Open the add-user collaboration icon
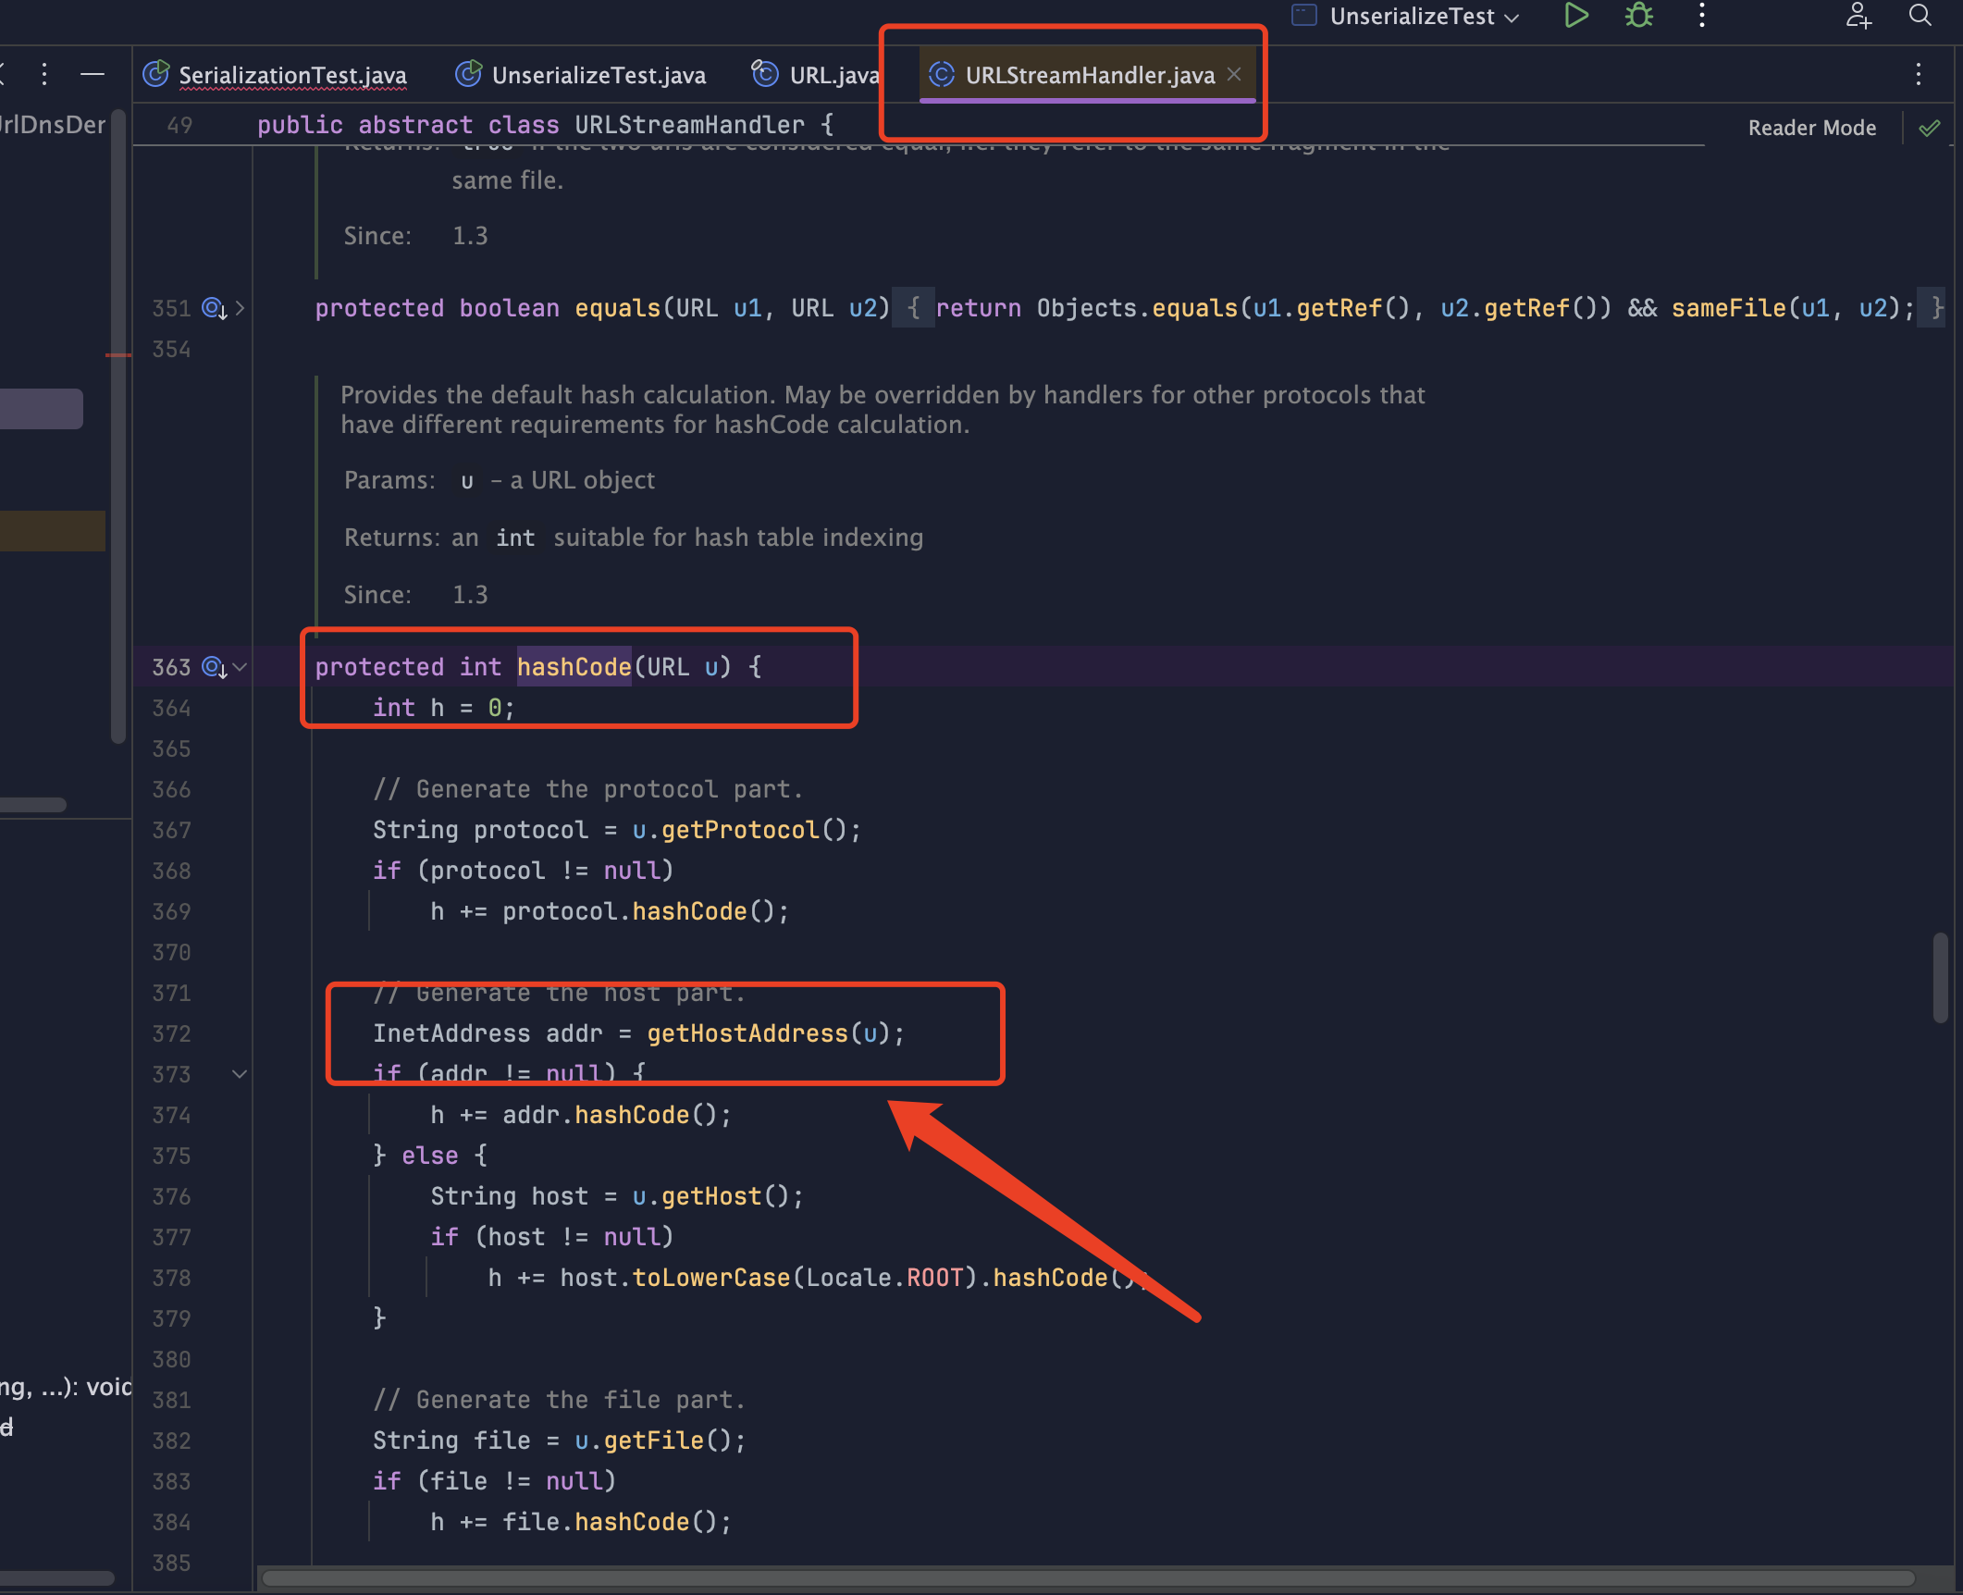The height and width of the screenshot is (1595, 1963). tap(1858, 16)
